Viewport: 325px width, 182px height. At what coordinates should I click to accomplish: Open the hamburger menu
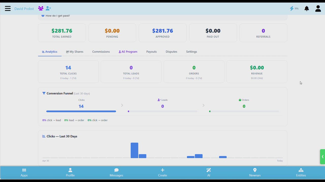(x=8, y=9)
